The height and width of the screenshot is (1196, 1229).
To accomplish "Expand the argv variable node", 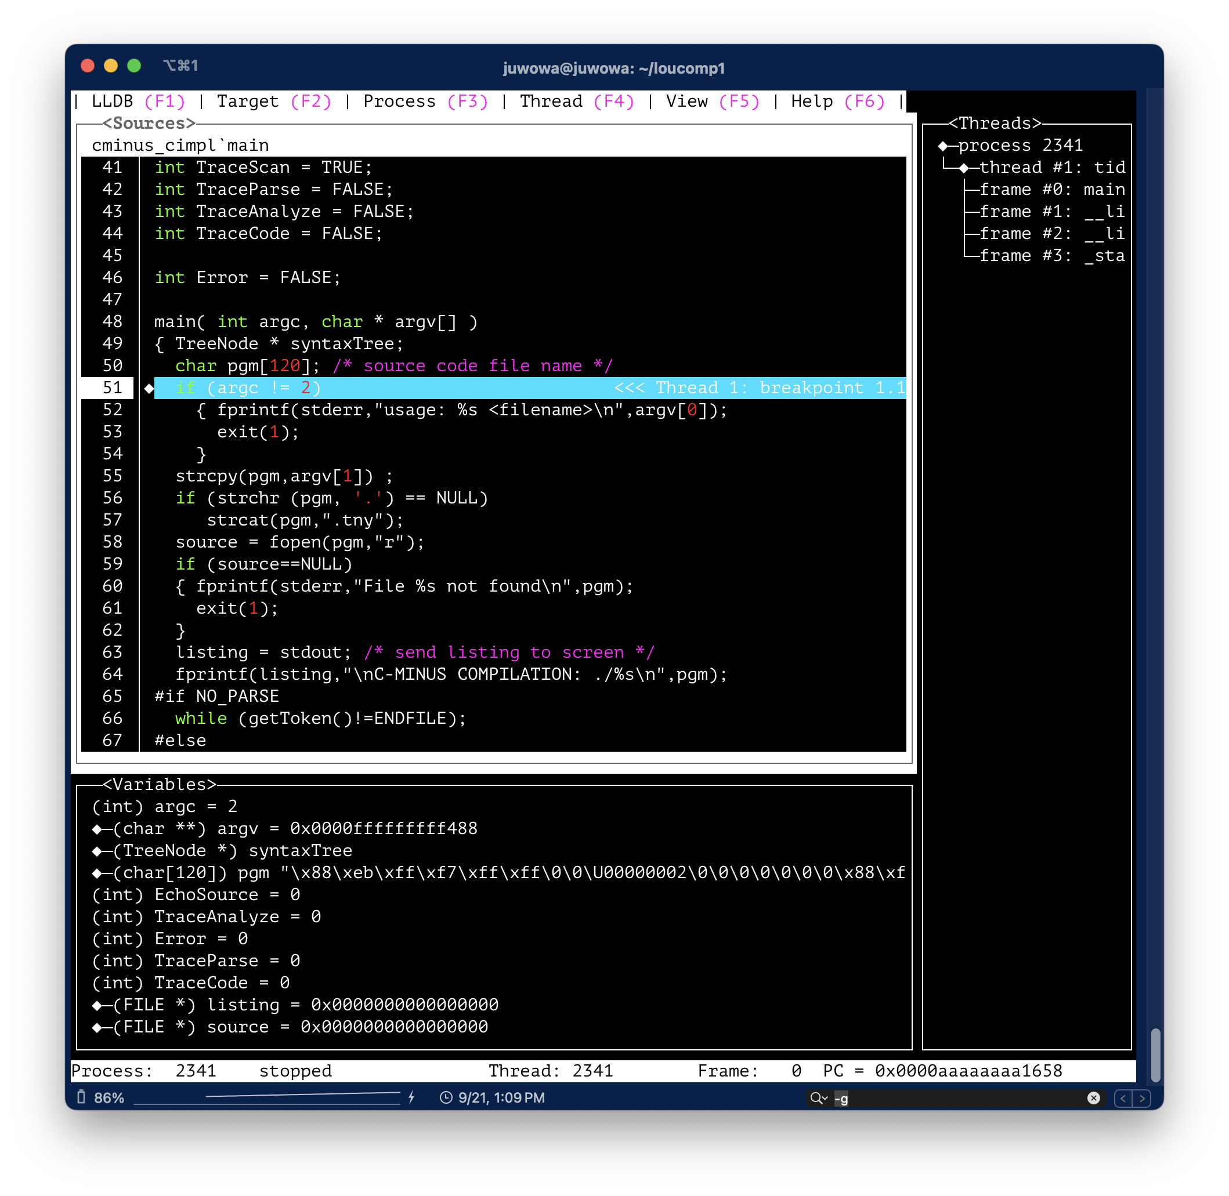I will (97, 829).
